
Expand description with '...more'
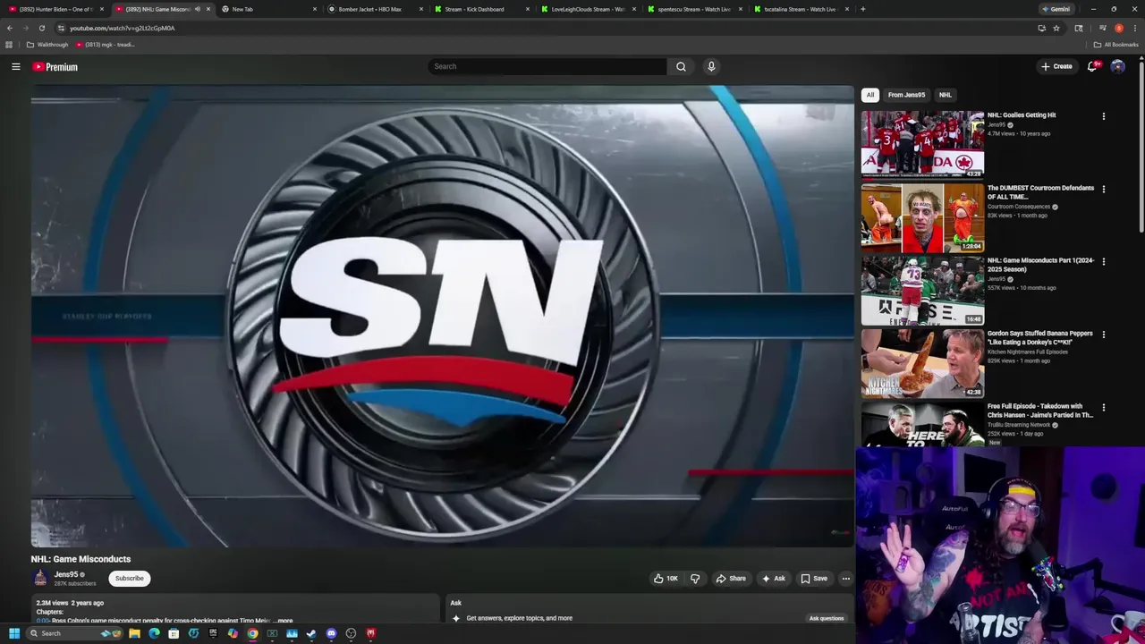coord(283,621)
